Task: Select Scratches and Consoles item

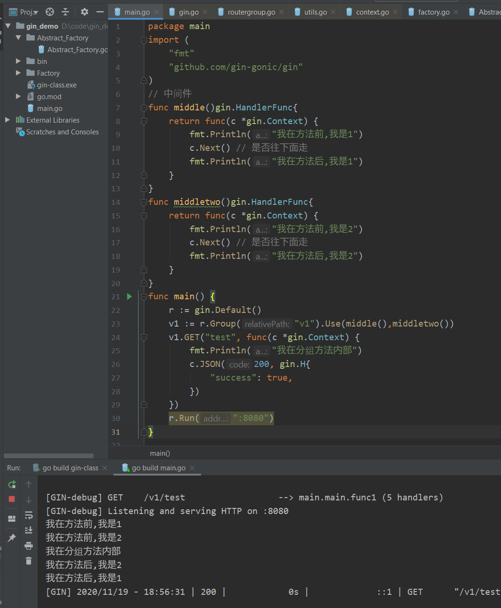Action: point(57,132)
